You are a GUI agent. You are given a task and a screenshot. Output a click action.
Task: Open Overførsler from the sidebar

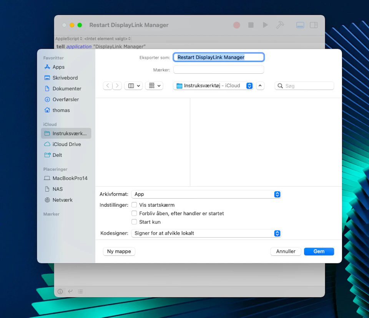(66, 99)
